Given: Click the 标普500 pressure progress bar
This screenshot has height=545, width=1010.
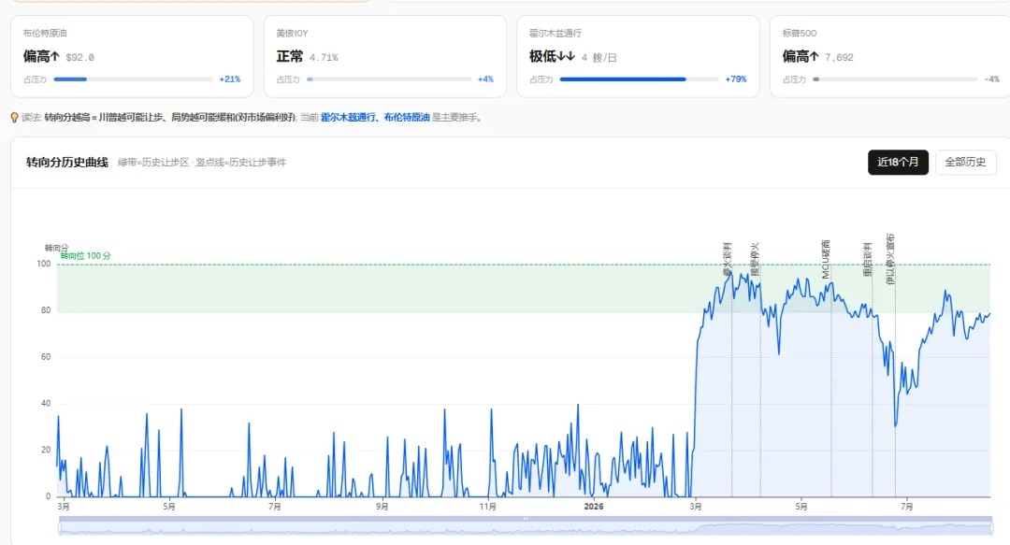Looking at the screenshot, I should click(x=895, y=79).
